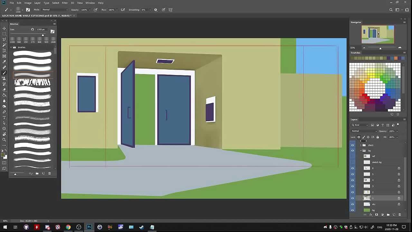412x232 pixels.
Task: Delete layer using trash icon in Layers
Action: pos(400,215)
